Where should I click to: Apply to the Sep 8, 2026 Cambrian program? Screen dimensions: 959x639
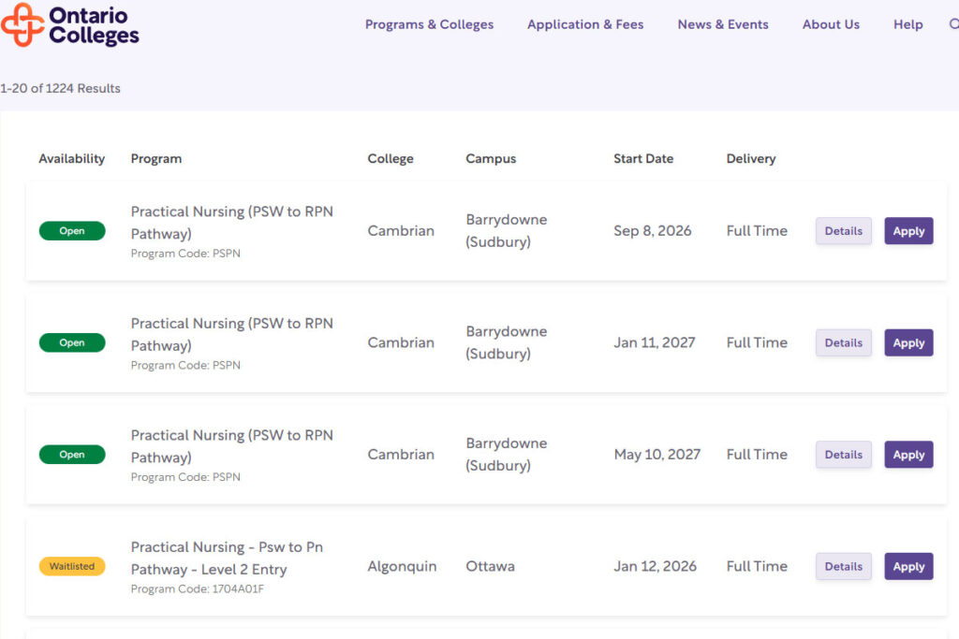pos(908,230)
